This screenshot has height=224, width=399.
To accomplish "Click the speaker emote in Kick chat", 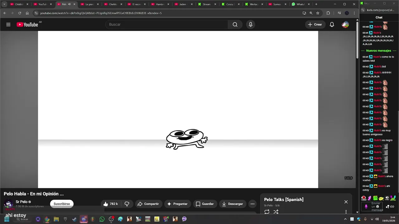I will point(387,198).
